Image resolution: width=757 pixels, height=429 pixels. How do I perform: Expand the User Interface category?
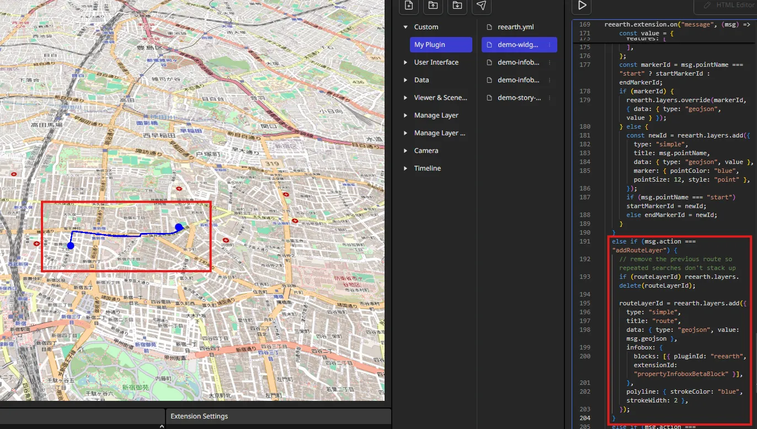point(406,62)
